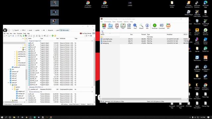Image resolution: width=212 pixels, height=119 pixels.
Task: Click the Microsoft Edge desktop icon
Action: [x=205, y=4]
